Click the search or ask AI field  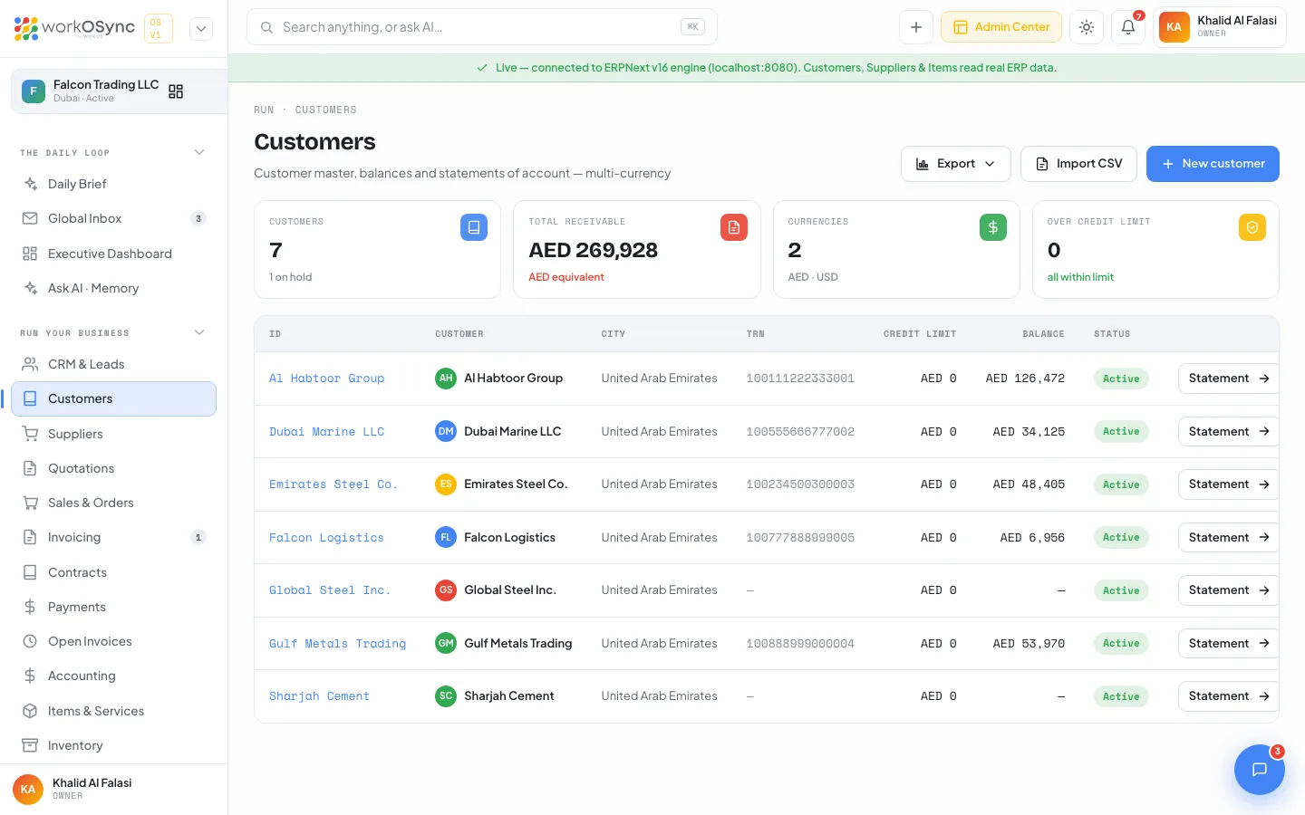(482, 27)
